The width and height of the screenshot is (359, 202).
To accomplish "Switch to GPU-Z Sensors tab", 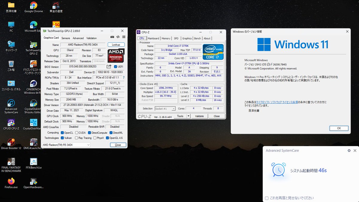I will click(66, 38).
